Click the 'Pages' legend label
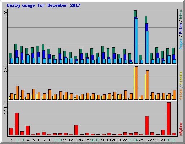This screenshot has width=185, height=144. (181, 44)
